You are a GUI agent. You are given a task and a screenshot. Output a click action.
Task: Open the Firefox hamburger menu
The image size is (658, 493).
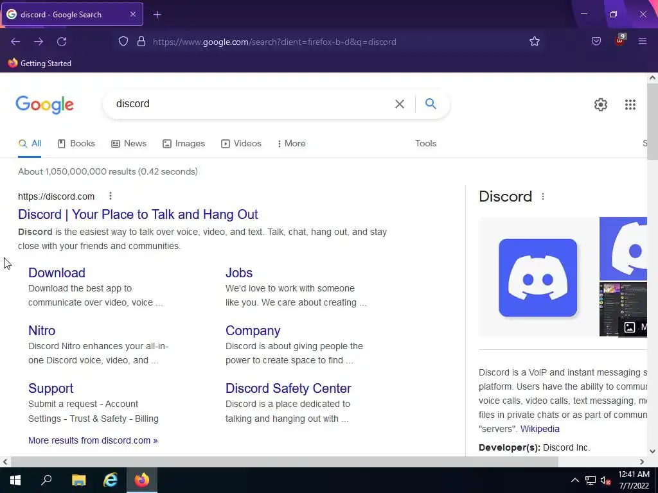(x=643, y=41)
